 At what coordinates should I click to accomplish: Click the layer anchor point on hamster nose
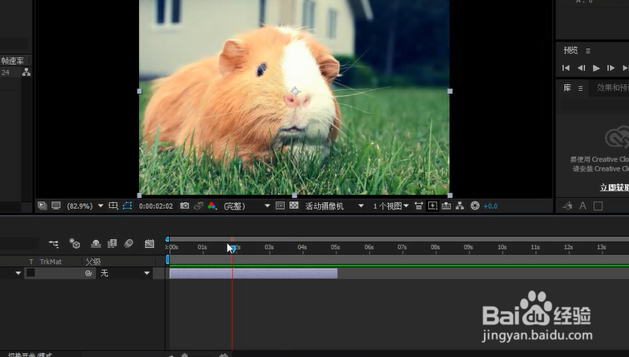click(295, 91)
